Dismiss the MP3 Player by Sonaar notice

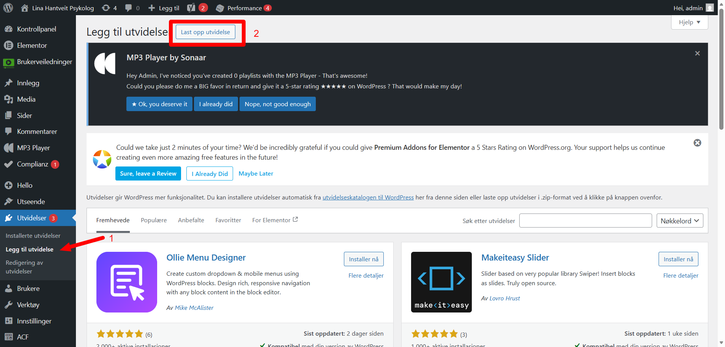click(697, 53)
